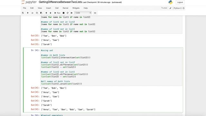Viewport: 206px width, 116px height.
Task: Click the In [4] prompt label
Action: [x=35, y=50]
